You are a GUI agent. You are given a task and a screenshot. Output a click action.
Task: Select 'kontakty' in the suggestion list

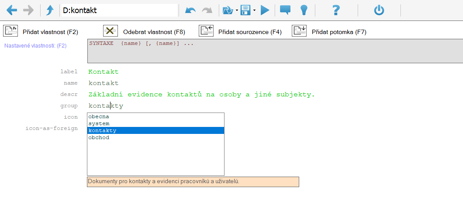(155, 130)
